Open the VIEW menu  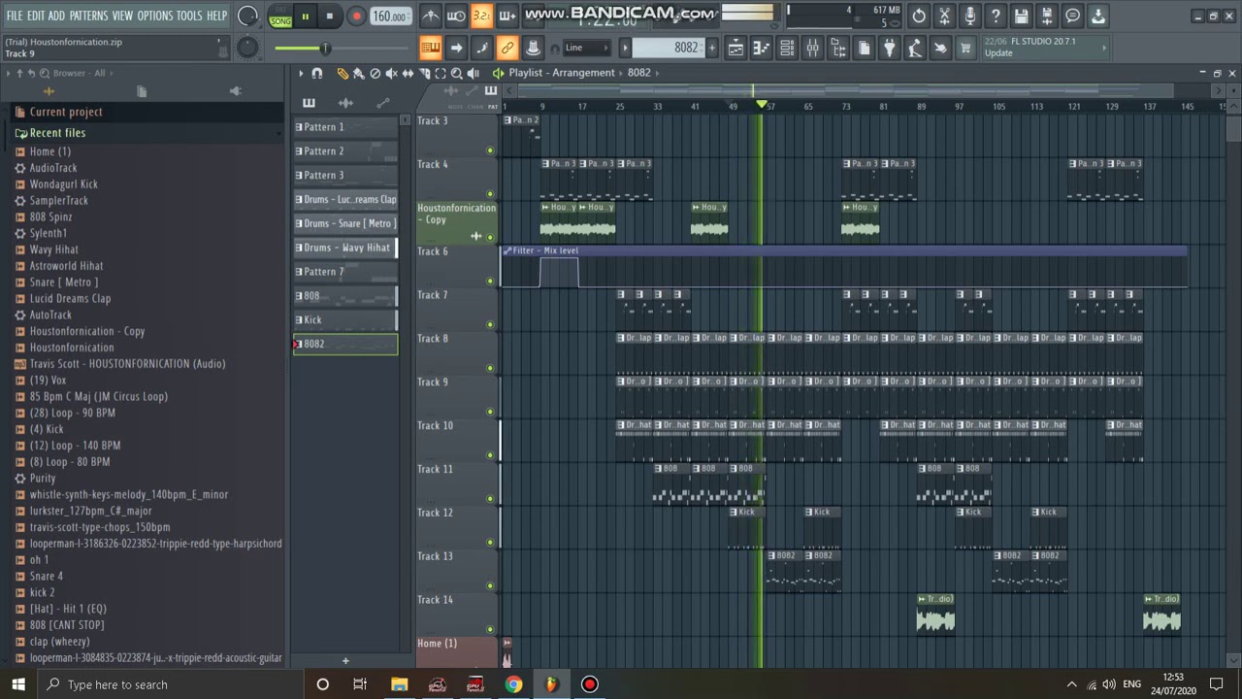[x=122, y=16]
